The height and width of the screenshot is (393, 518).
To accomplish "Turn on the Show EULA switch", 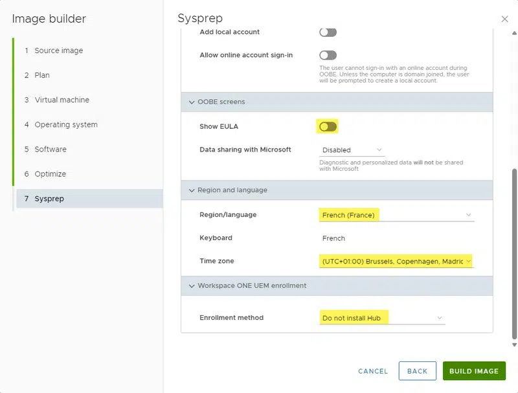I will (x=328, y=126).
